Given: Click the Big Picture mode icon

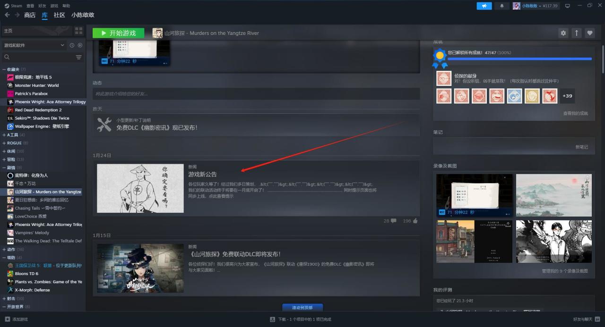Looking at the screenshot, I should 567,6.
